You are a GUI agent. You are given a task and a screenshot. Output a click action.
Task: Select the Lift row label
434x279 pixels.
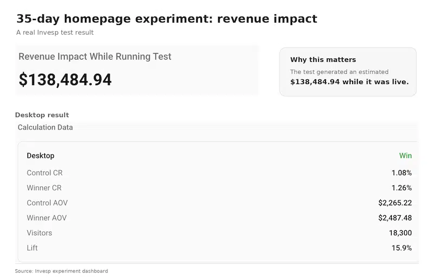(x=32, y=248)
